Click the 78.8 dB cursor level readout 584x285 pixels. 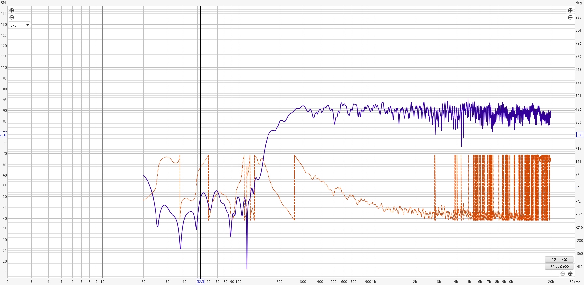click(x=3, y=135)
